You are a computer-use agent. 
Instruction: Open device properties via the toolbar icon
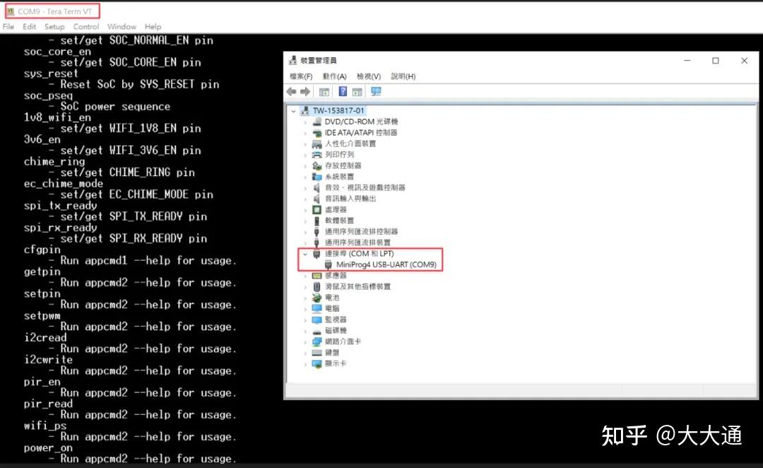(x=324, y=91)
